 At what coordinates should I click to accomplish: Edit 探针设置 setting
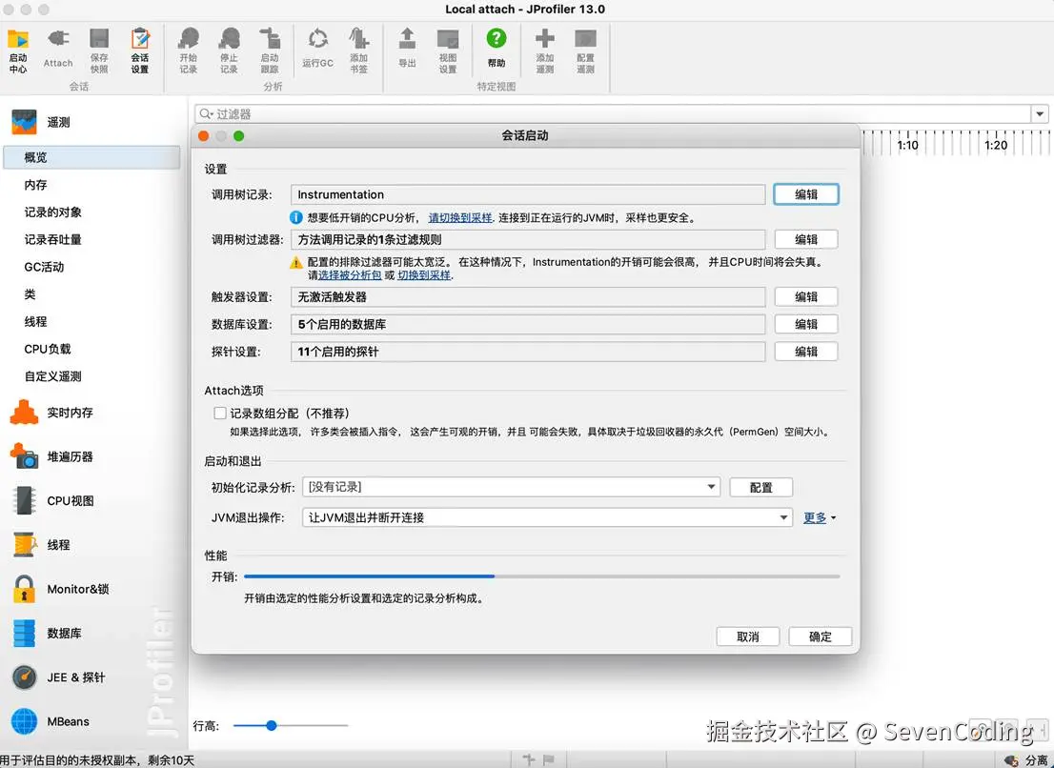click(806, 352)
